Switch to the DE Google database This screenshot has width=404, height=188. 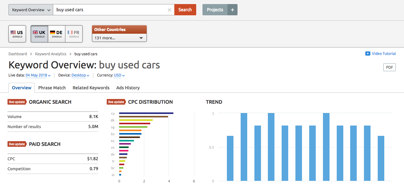click(57, 34)
